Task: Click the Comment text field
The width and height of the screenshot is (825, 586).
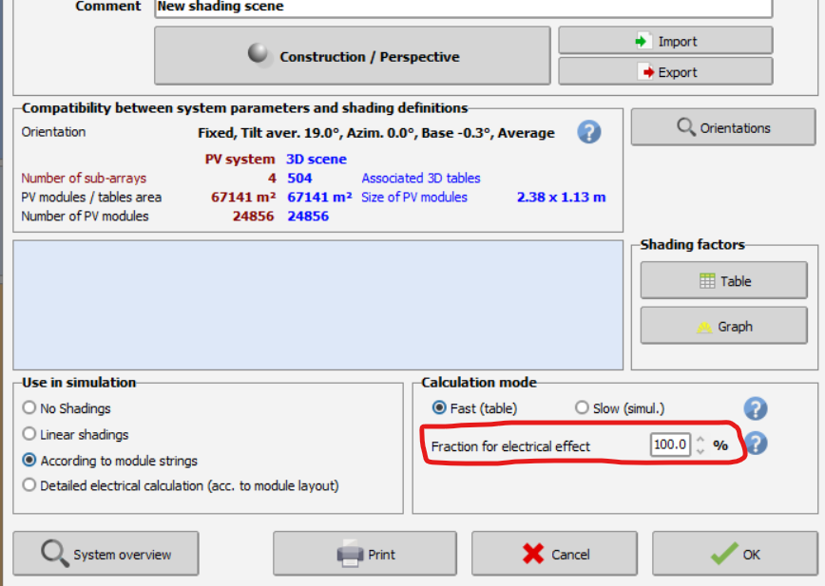Action: coord(462,7)
